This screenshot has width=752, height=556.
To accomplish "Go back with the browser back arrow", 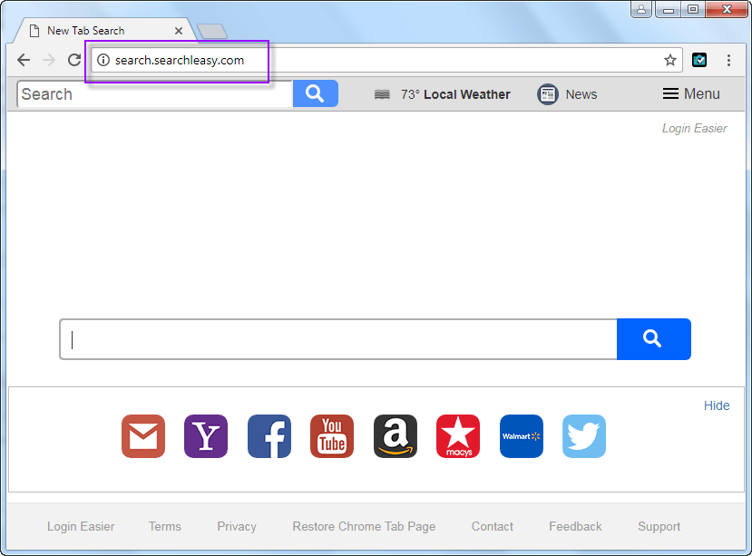I will (24, 60).
